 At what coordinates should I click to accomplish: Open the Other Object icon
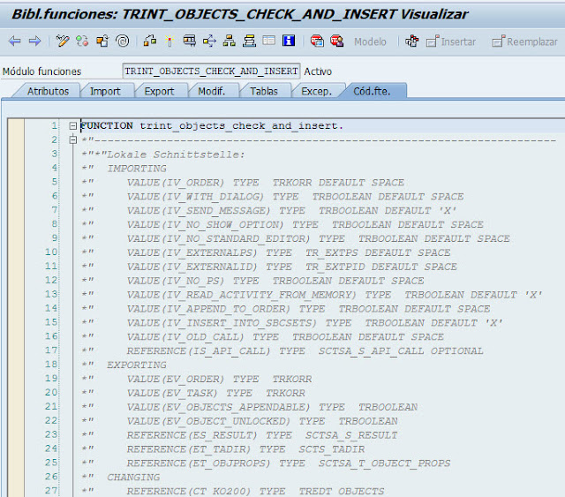[102, 41]
